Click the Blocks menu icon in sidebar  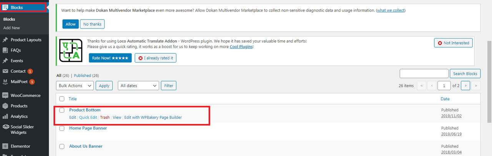pyautogui.click(x=5, y=7)
